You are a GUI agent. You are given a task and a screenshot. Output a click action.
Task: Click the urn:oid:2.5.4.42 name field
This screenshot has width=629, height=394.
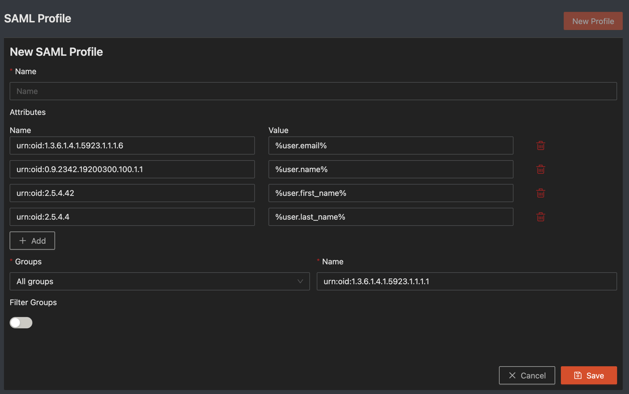pyautogui.click(x=132, y=193)
